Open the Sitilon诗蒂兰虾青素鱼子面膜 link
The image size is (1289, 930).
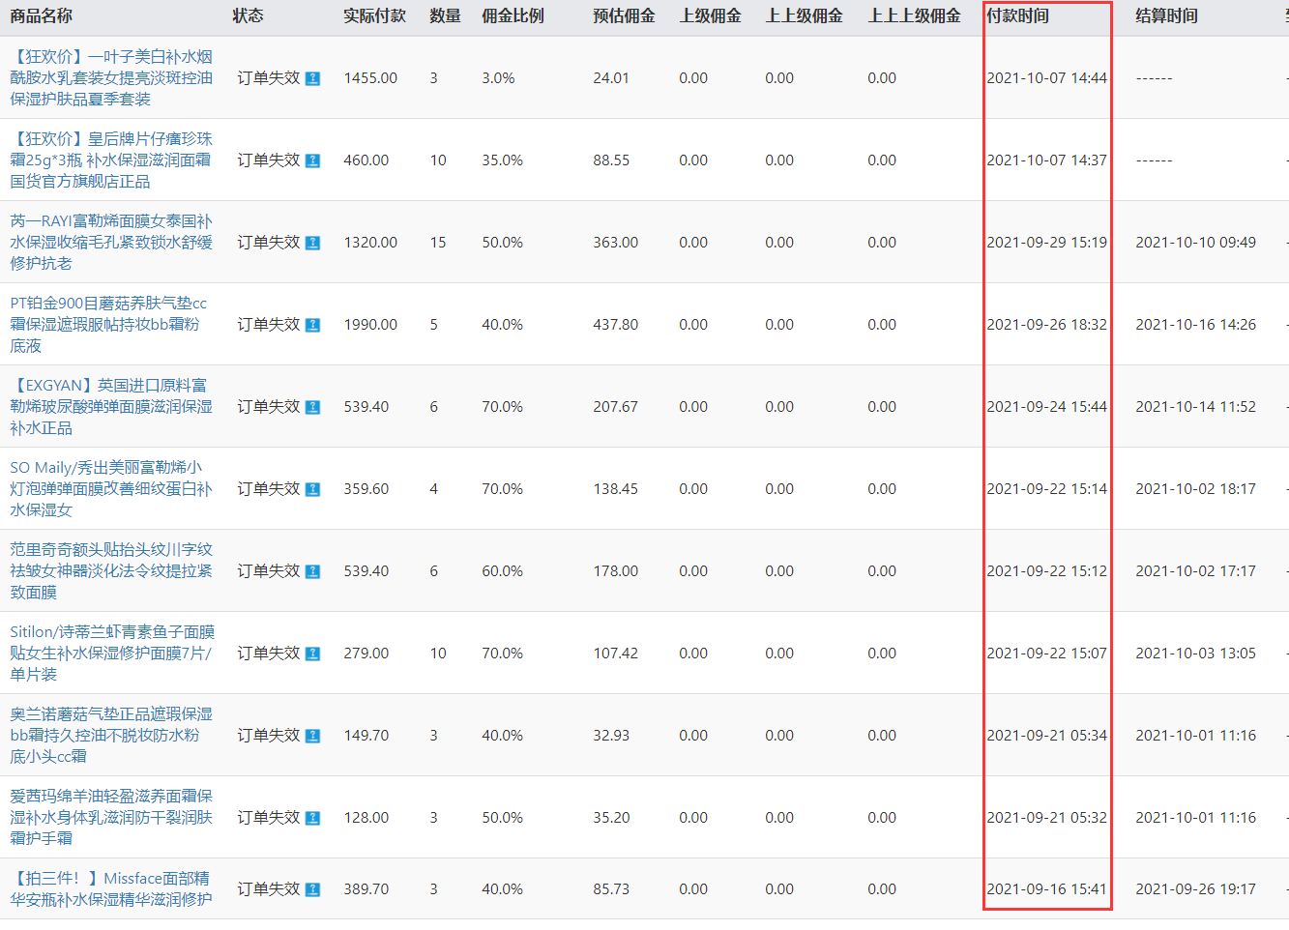click(x=112, y=654)
